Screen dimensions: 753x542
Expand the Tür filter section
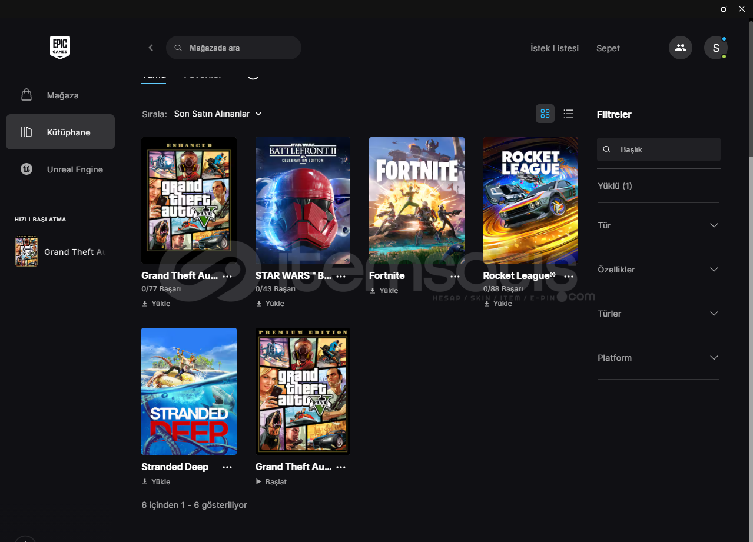point(658,225)
